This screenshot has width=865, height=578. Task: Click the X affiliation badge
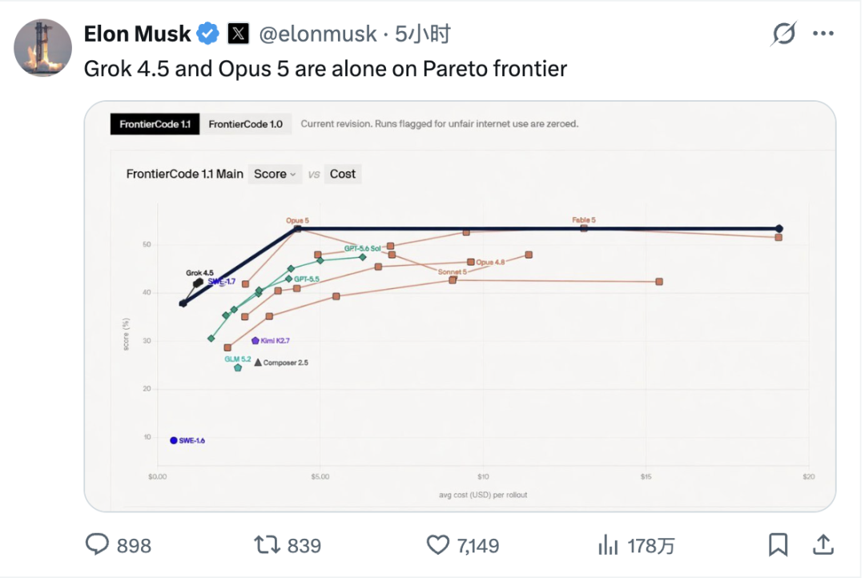[238, 34]
